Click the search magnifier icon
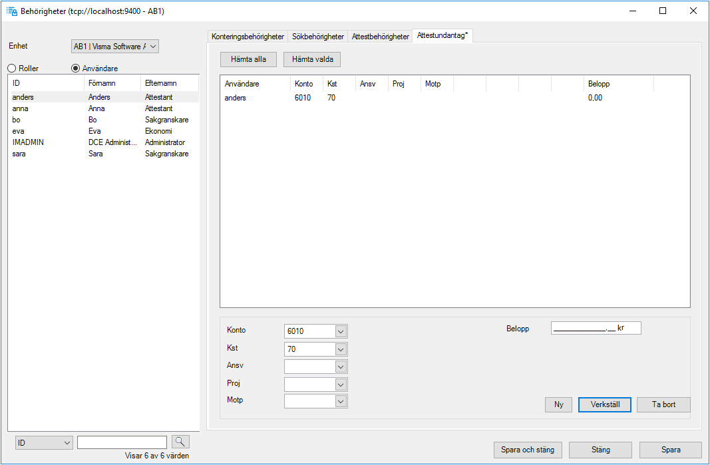Image resolution: width=710 pixels, height=465 pixels. (180, 442)
